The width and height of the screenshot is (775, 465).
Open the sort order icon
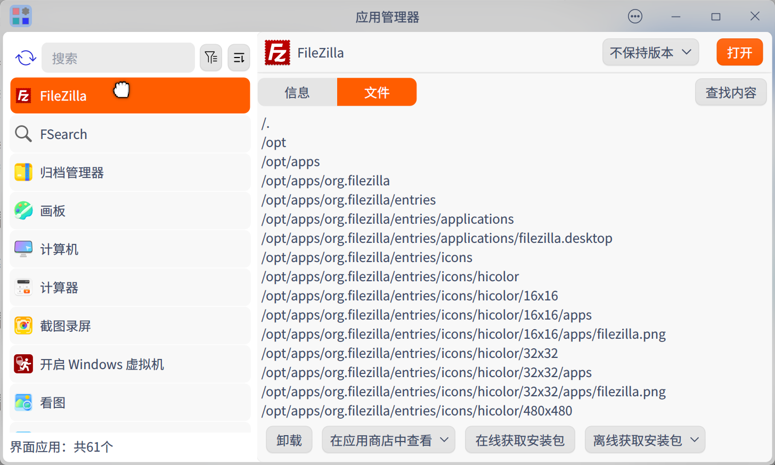tap(239, 58)
